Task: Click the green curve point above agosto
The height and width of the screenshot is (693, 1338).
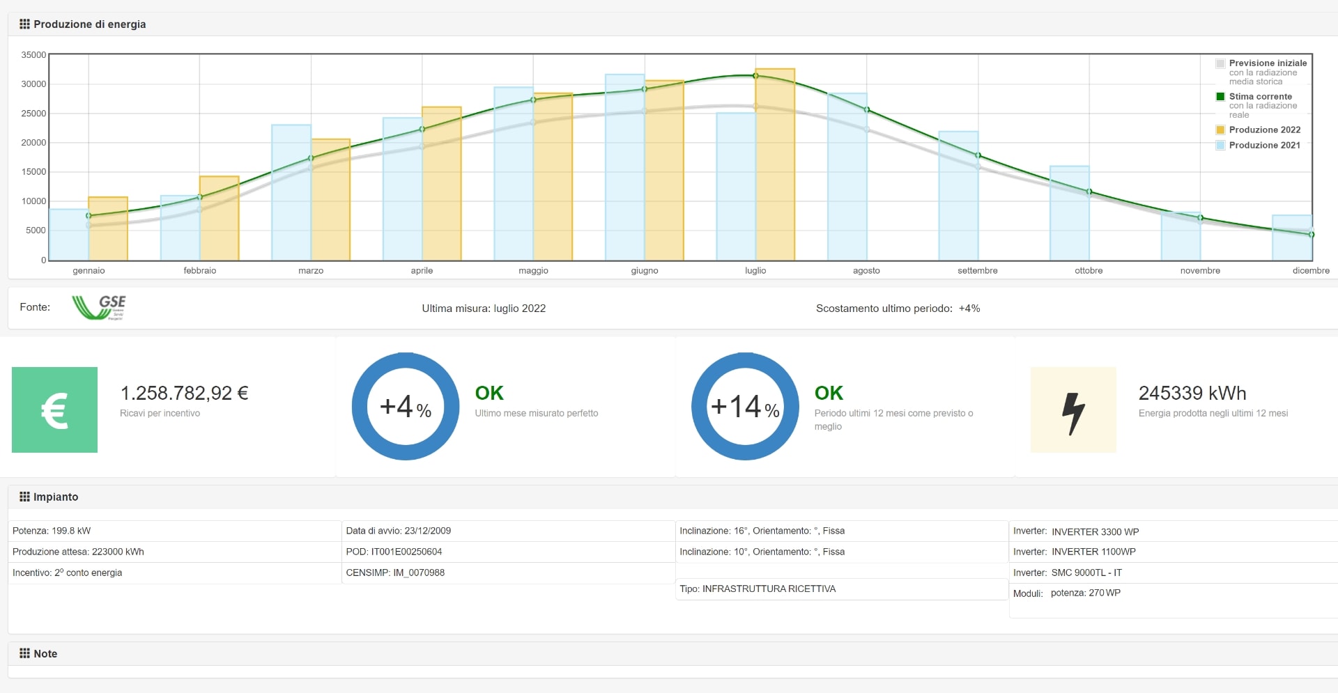Action: 867,109
